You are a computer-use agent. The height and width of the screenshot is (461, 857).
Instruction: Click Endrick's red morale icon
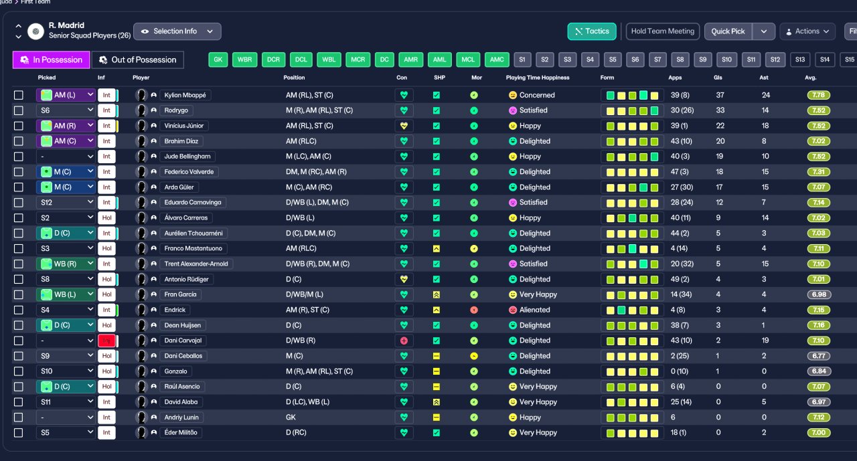click(x=474, y=310)
